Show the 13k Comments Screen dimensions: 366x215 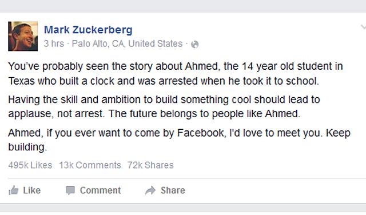[90, 165]
